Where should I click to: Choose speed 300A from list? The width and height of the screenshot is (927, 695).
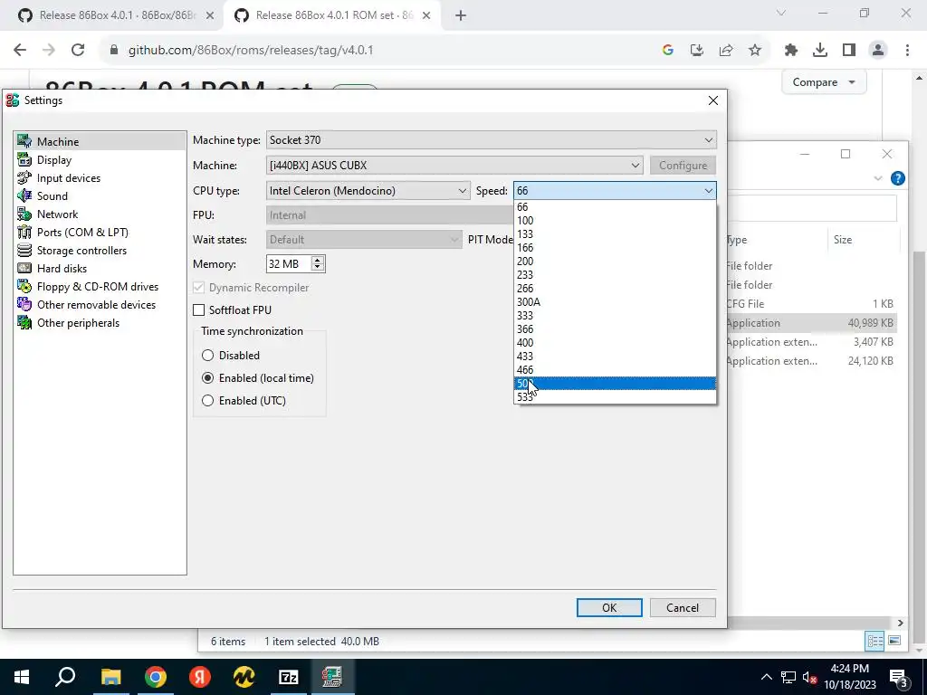615,302
